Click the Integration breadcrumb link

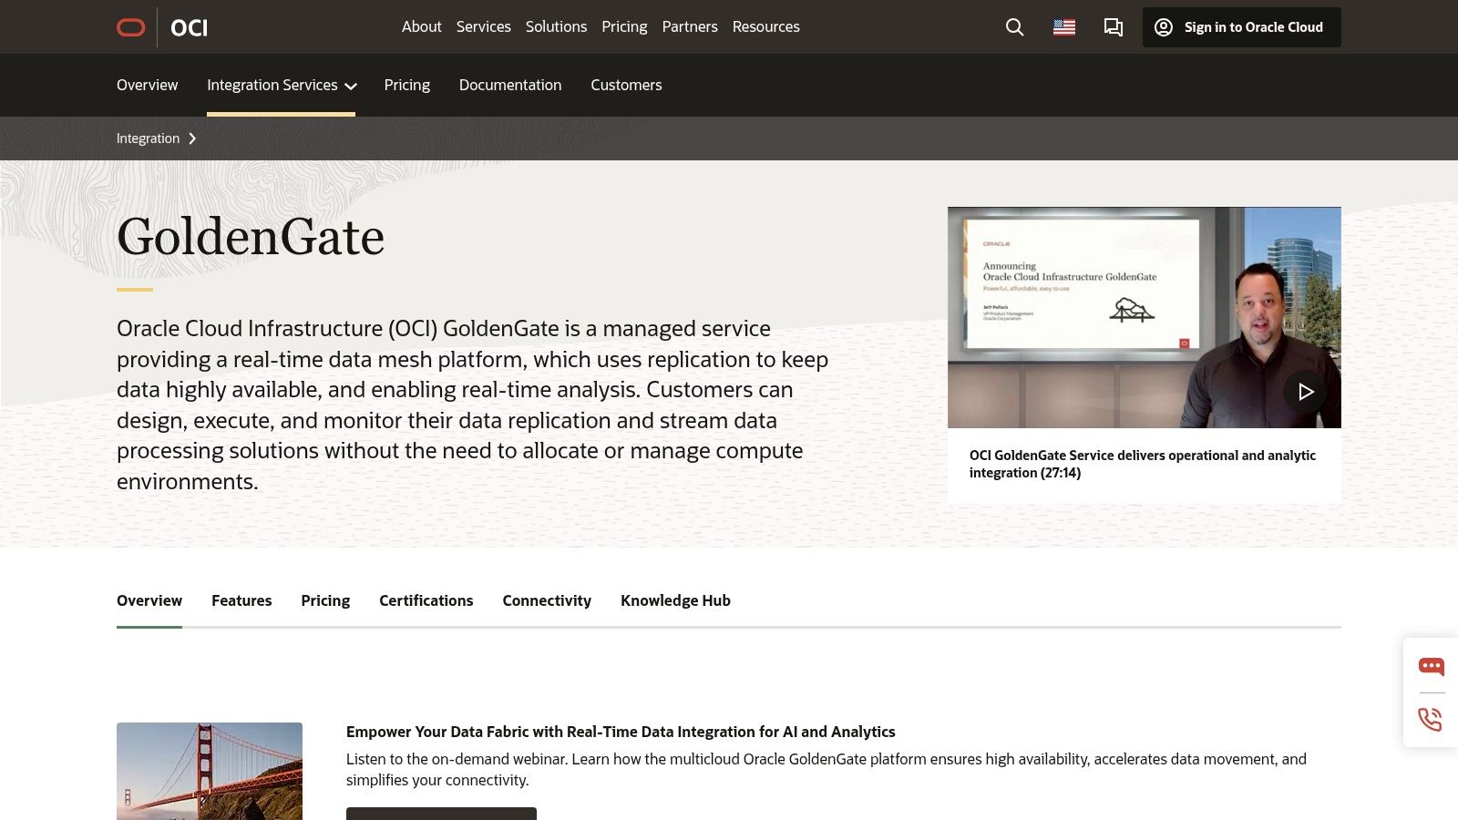pos(148,138)
